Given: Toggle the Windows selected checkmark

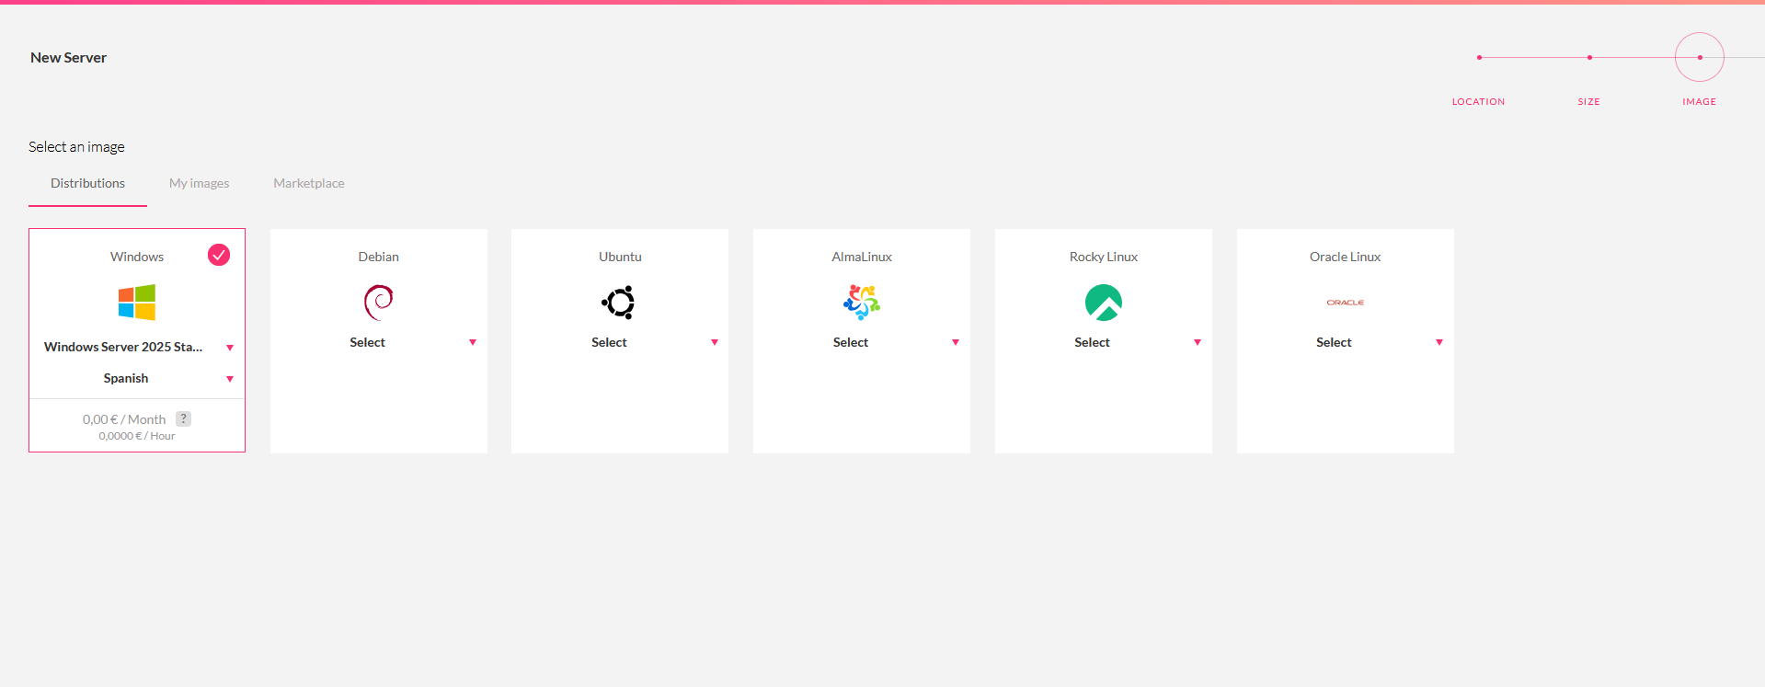Looking at the screenshot, I should [x=219, y=255].
